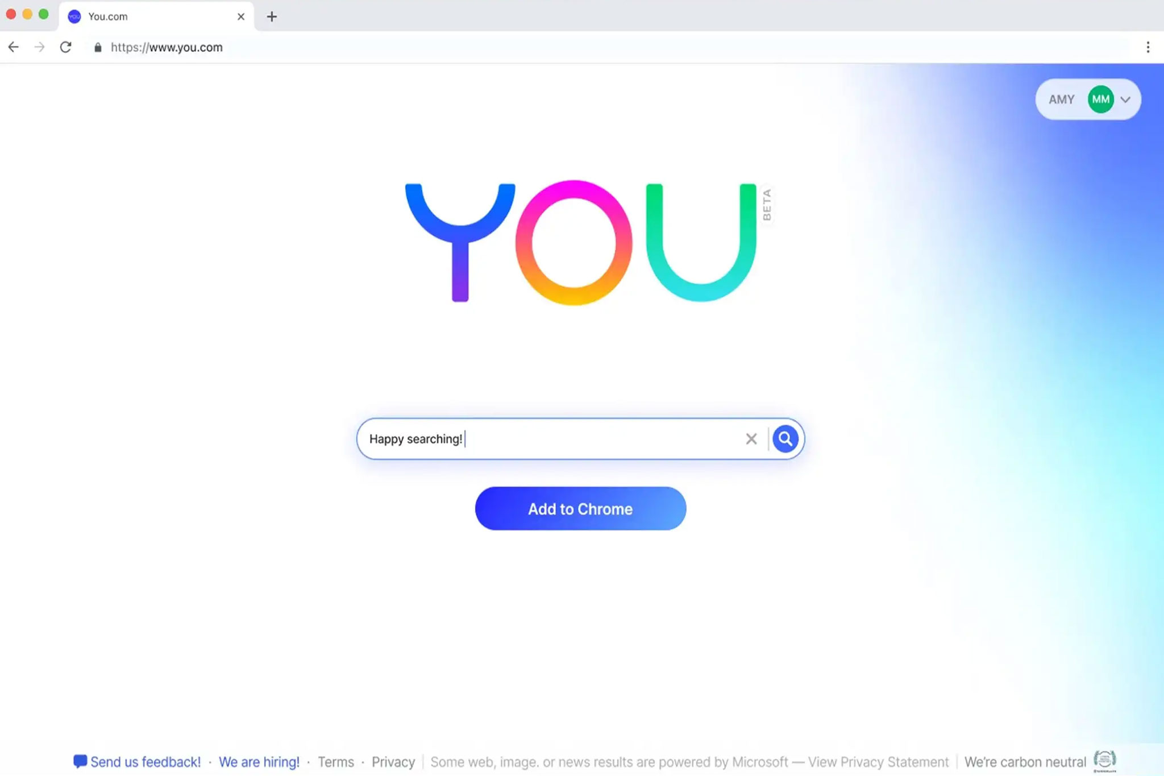Image resolution: width=1164 pixels, height=776 pixels.
Task: Open the Privacy link
Action: tap(393, 762)
